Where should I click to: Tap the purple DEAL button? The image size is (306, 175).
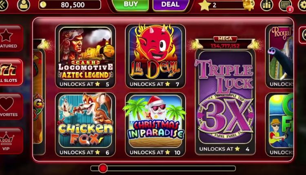(x=171, y=4)
